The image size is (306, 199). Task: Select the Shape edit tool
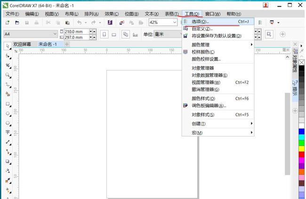coord(8,56)
